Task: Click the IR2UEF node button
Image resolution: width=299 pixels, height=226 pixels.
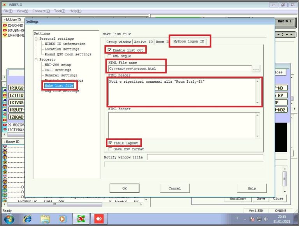Action: click(17, 110)
